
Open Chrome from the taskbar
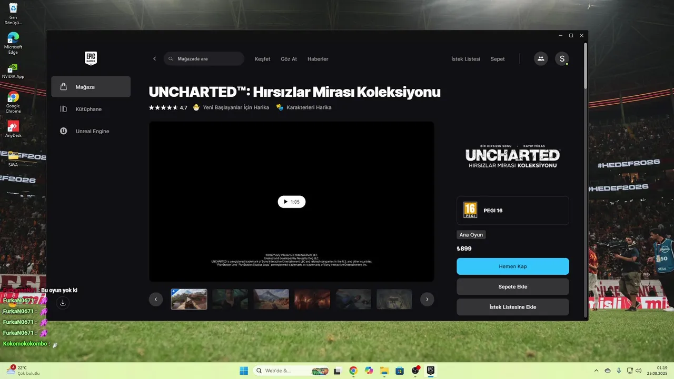click(353, 371)
